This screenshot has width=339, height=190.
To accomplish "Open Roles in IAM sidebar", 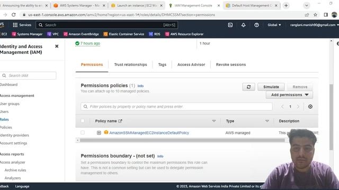I will click(x=4, y=119).
